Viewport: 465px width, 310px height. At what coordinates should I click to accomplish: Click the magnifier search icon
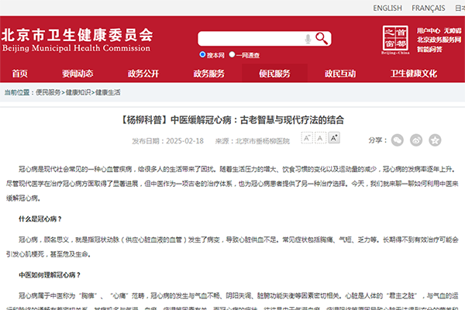click(x=323, y=39)
